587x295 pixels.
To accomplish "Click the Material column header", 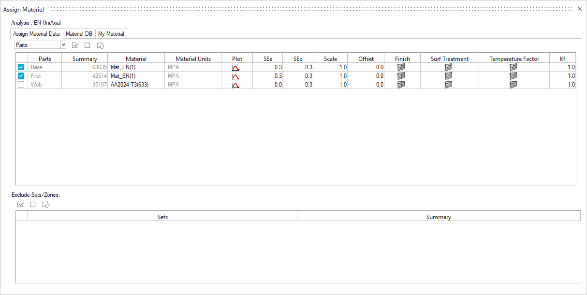I will point(136,59).
